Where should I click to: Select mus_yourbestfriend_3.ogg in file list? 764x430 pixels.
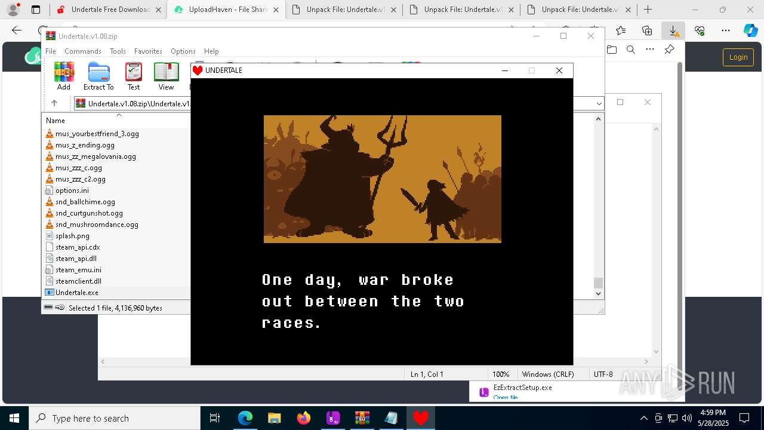click(x=97, y=134)
